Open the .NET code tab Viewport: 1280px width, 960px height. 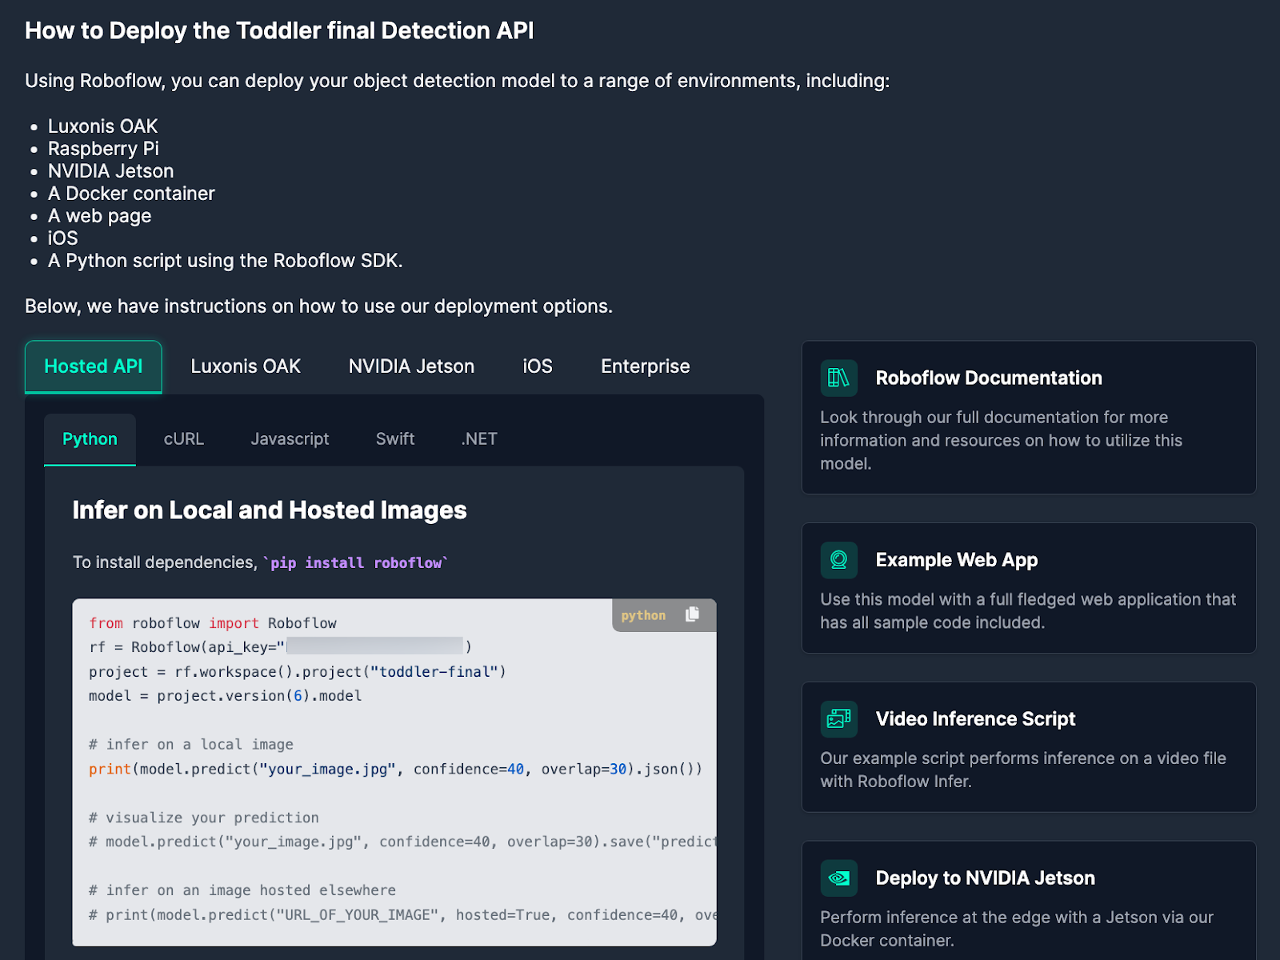(x=479, y=439)
